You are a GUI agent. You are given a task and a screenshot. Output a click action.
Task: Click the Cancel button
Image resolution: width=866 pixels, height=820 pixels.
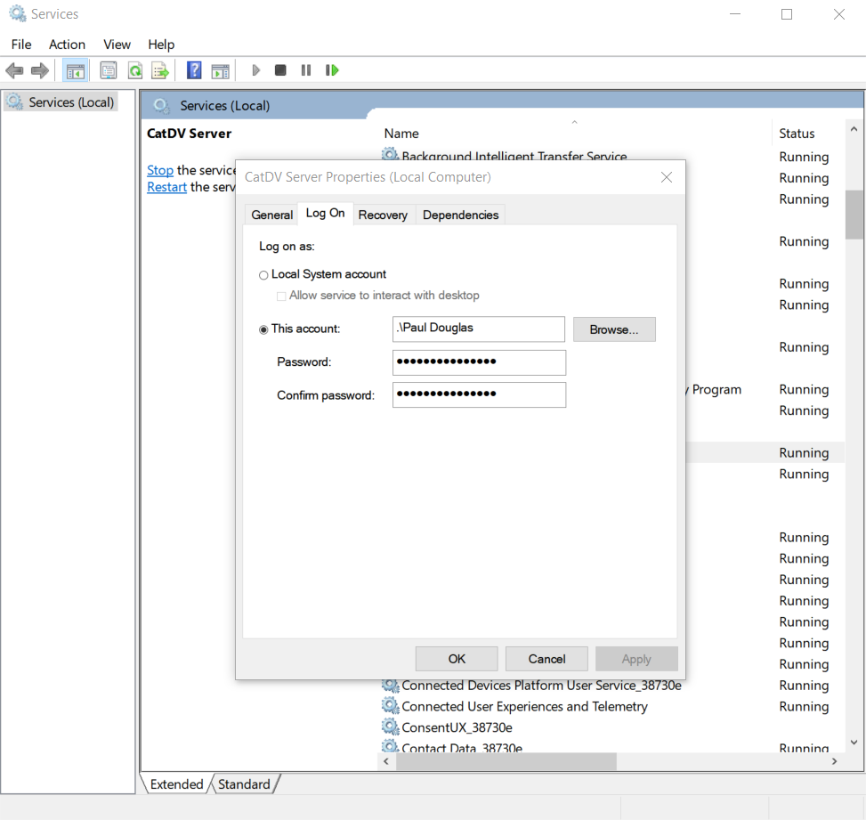546,659
